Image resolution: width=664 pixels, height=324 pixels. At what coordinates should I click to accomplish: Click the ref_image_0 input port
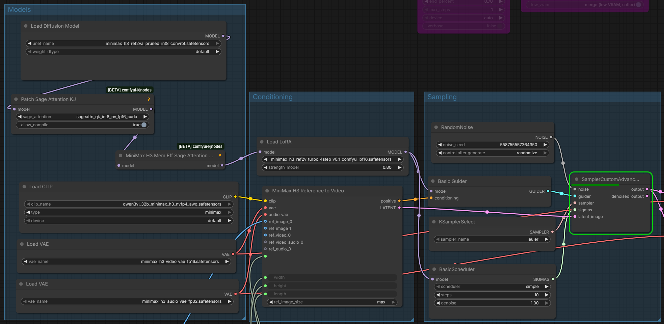[265, 221]
